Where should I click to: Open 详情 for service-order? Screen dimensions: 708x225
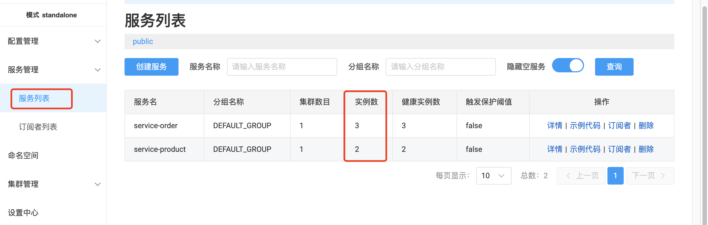tap(555, 126)
